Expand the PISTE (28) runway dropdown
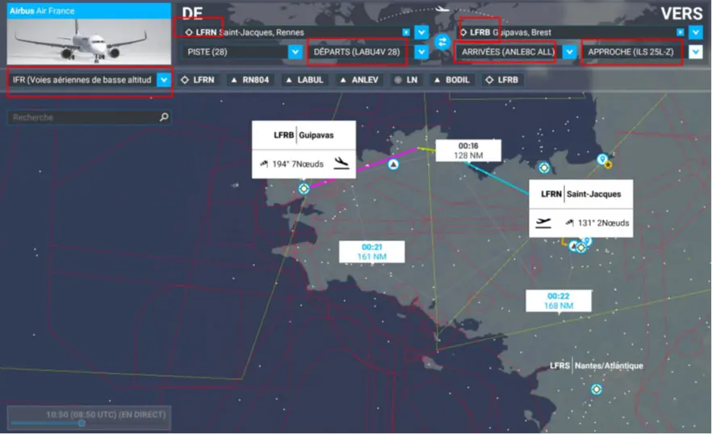The height and width of the screenshot is (434, 712). tap(295, 52)
